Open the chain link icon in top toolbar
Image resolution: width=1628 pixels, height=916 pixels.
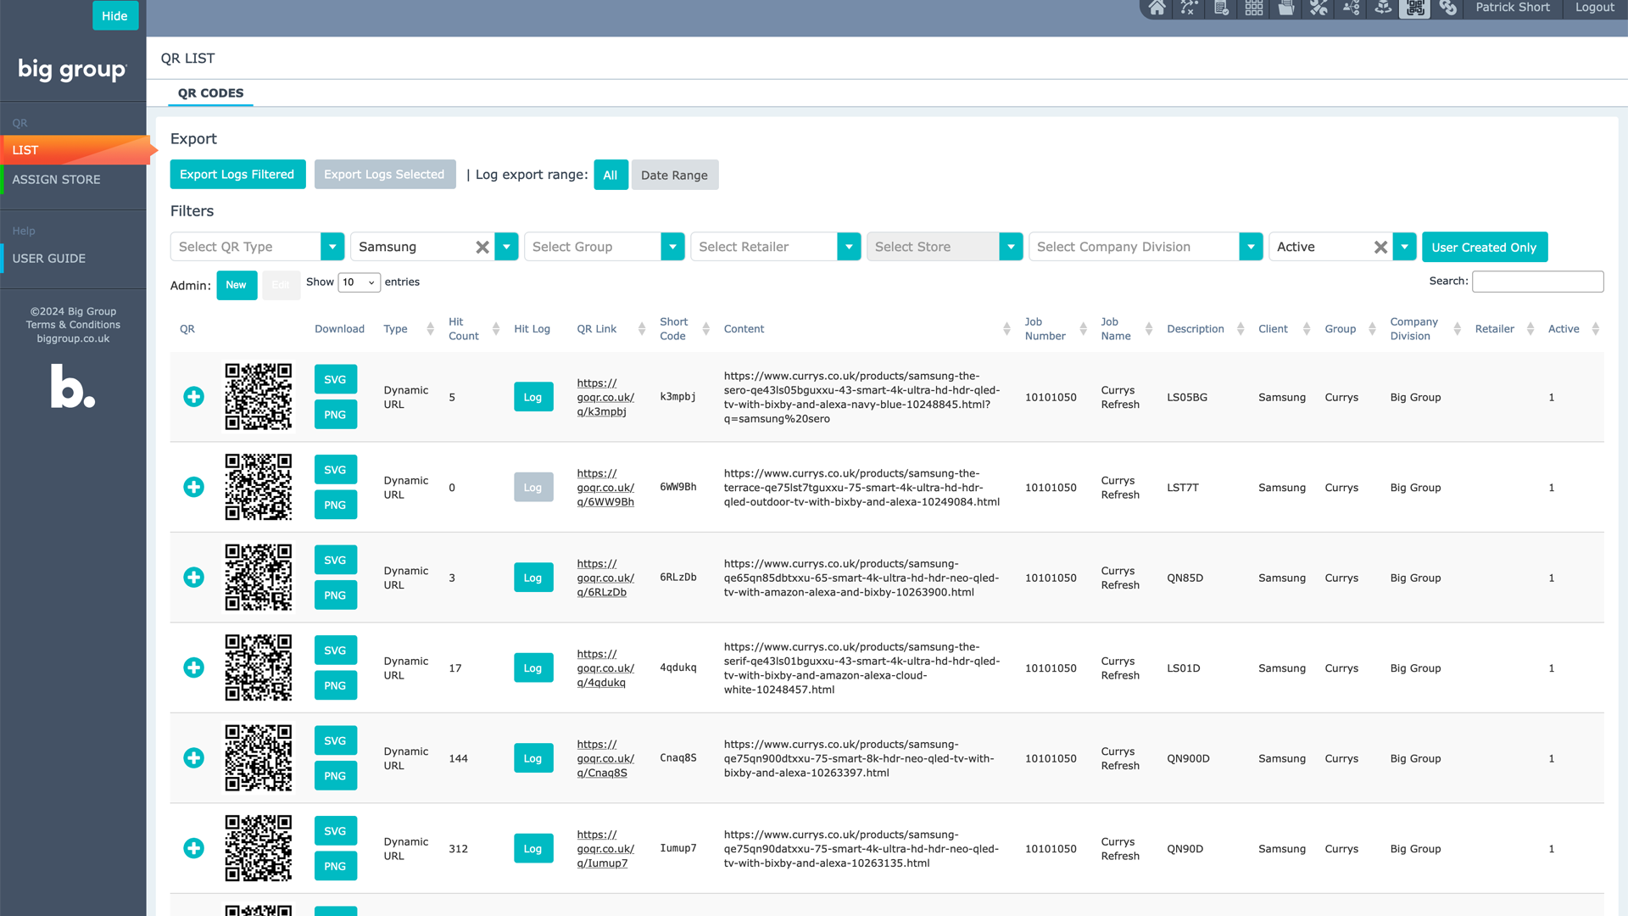pos(1448,8)
